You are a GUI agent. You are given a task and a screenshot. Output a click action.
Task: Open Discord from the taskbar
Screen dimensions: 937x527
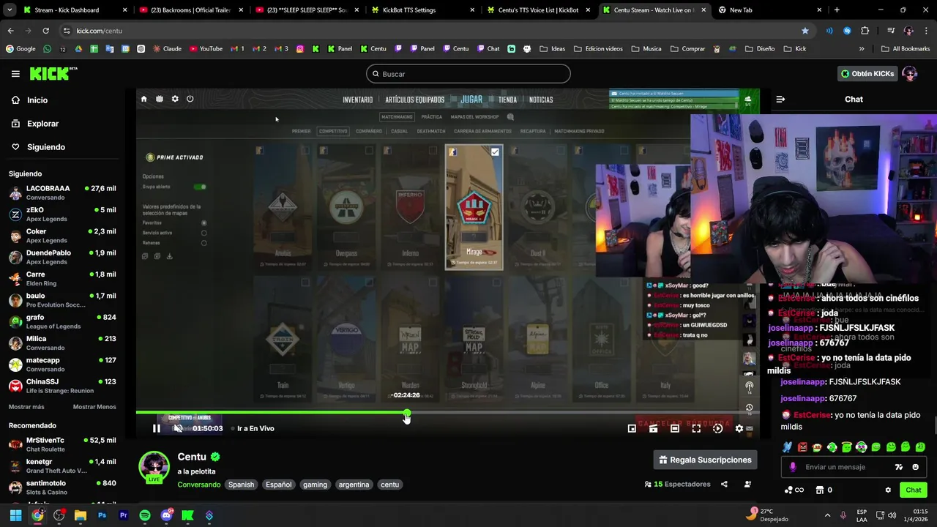click(x=166, y=515)
